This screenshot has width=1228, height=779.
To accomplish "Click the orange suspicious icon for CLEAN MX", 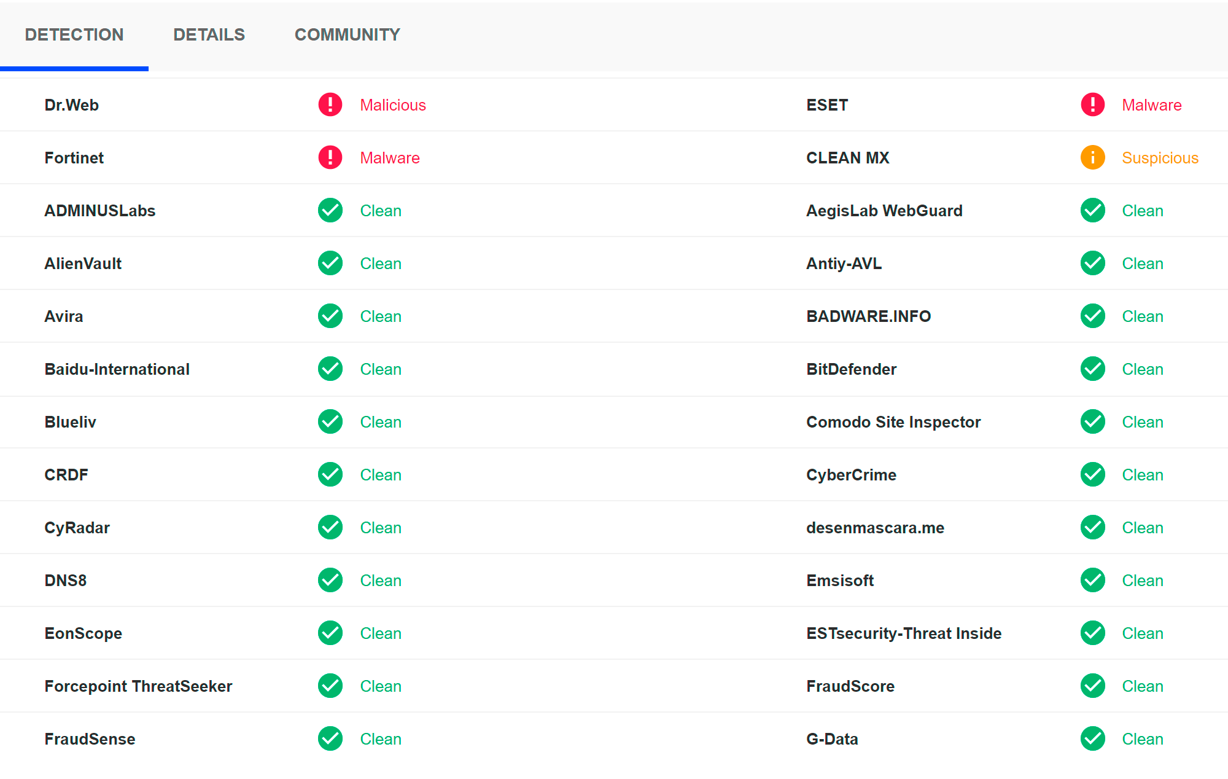I will (x=1093, y=158).
